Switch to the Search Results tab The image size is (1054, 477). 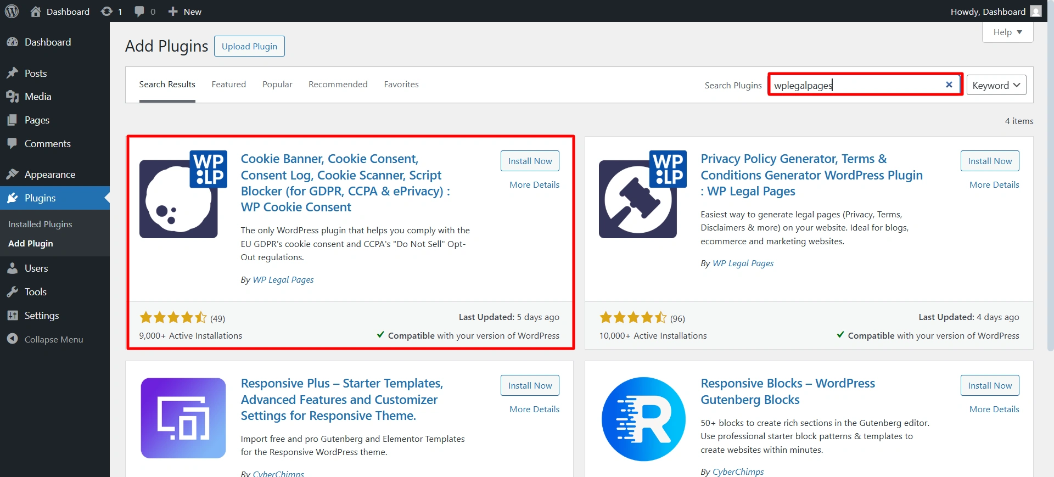pyautogui.click(x=167, y=85)
